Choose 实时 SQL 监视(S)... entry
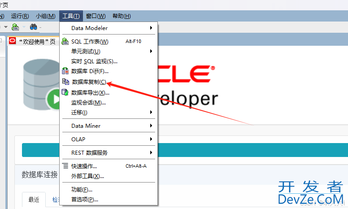Viewport: 348px width, 209px height. (x=109, y=61)
